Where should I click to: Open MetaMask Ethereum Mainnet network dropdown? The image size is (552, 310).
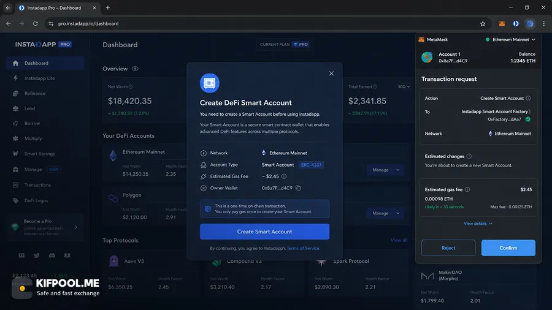(x=510, y=40)
